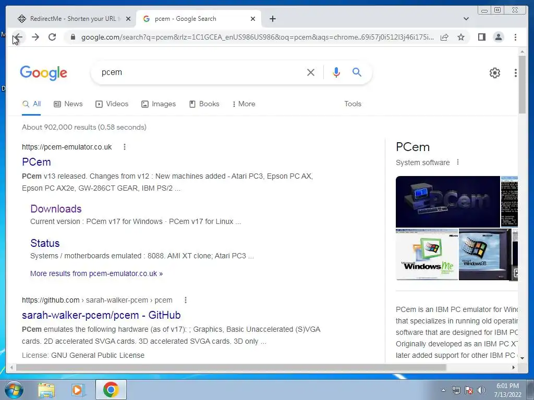Click the https://pcem-emulator.co.uk URL text
534x400 pixels.
point(67,146)
